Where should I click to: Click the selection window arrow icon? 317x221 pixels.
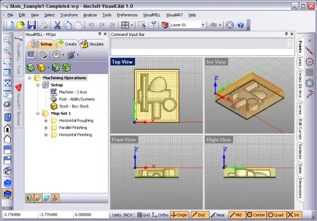point(142,25)
